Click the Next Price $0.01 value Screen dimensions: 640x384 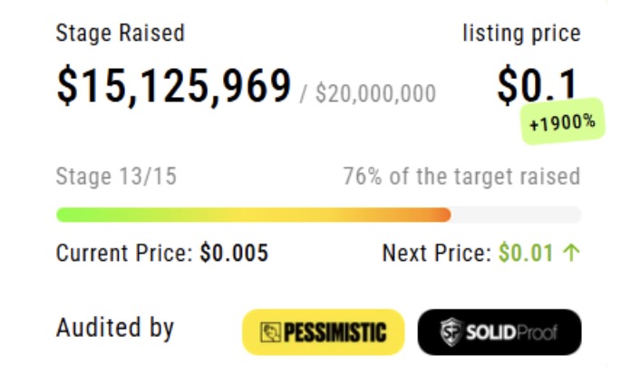[526, 253]
